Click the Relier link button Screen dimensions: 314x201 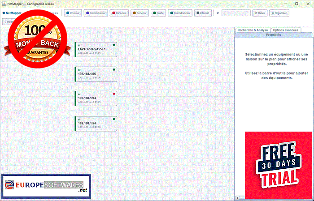click(x=260, y=13)
